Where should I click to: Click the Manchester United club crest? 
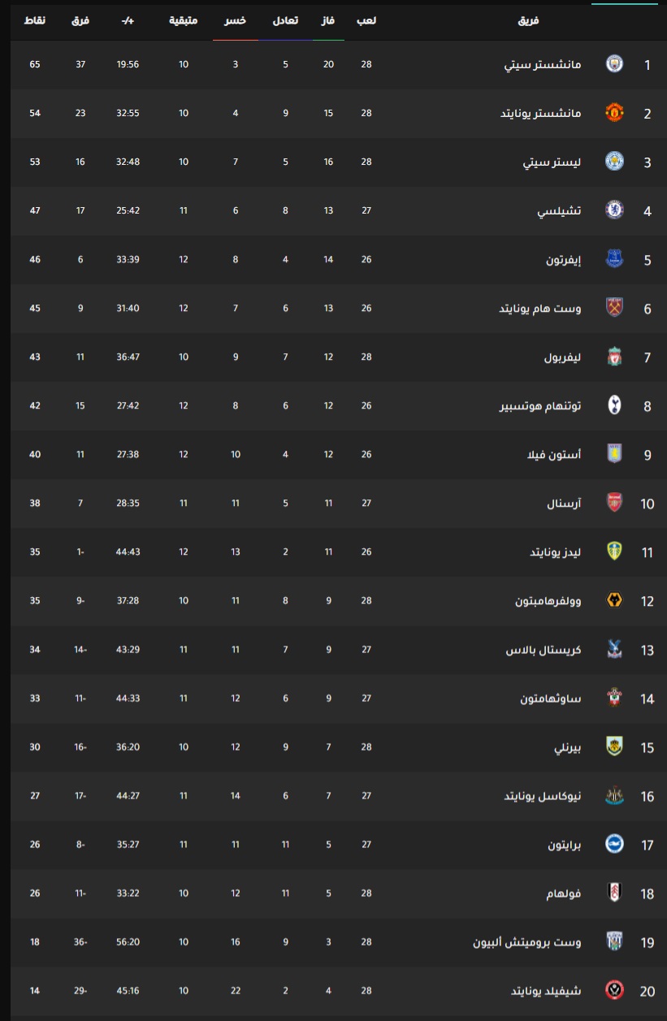(614, 113)
